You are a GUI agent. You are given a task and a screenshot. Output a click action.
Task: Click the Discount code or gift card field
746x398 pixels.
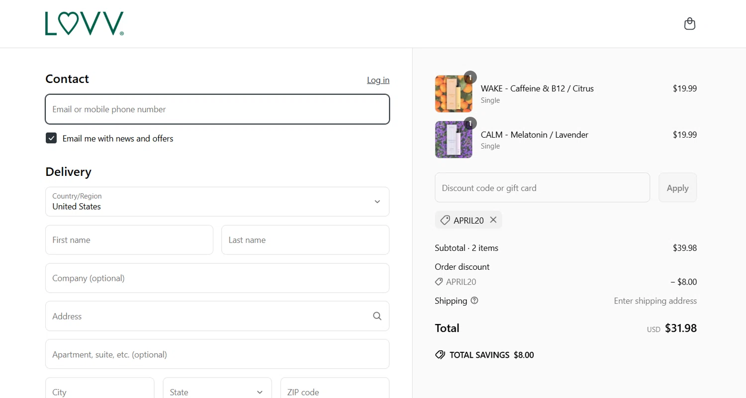click(542, 188)
